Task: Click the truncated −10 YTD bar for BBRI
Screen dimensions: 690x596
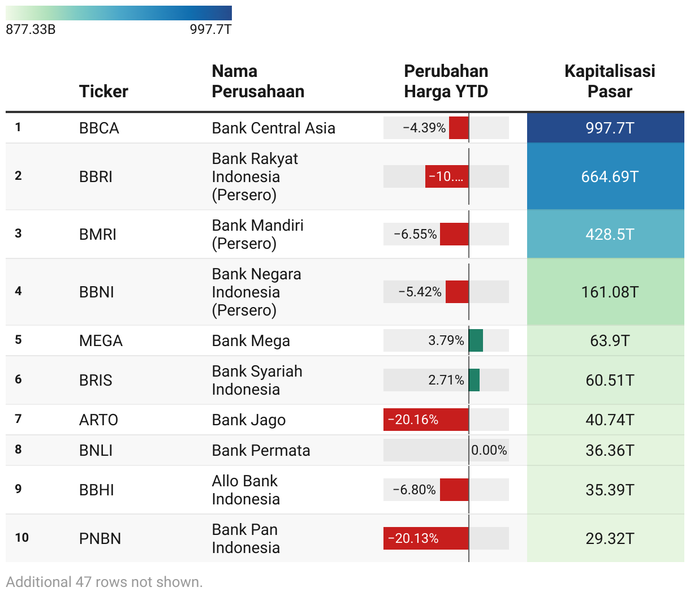Action: 446,176
